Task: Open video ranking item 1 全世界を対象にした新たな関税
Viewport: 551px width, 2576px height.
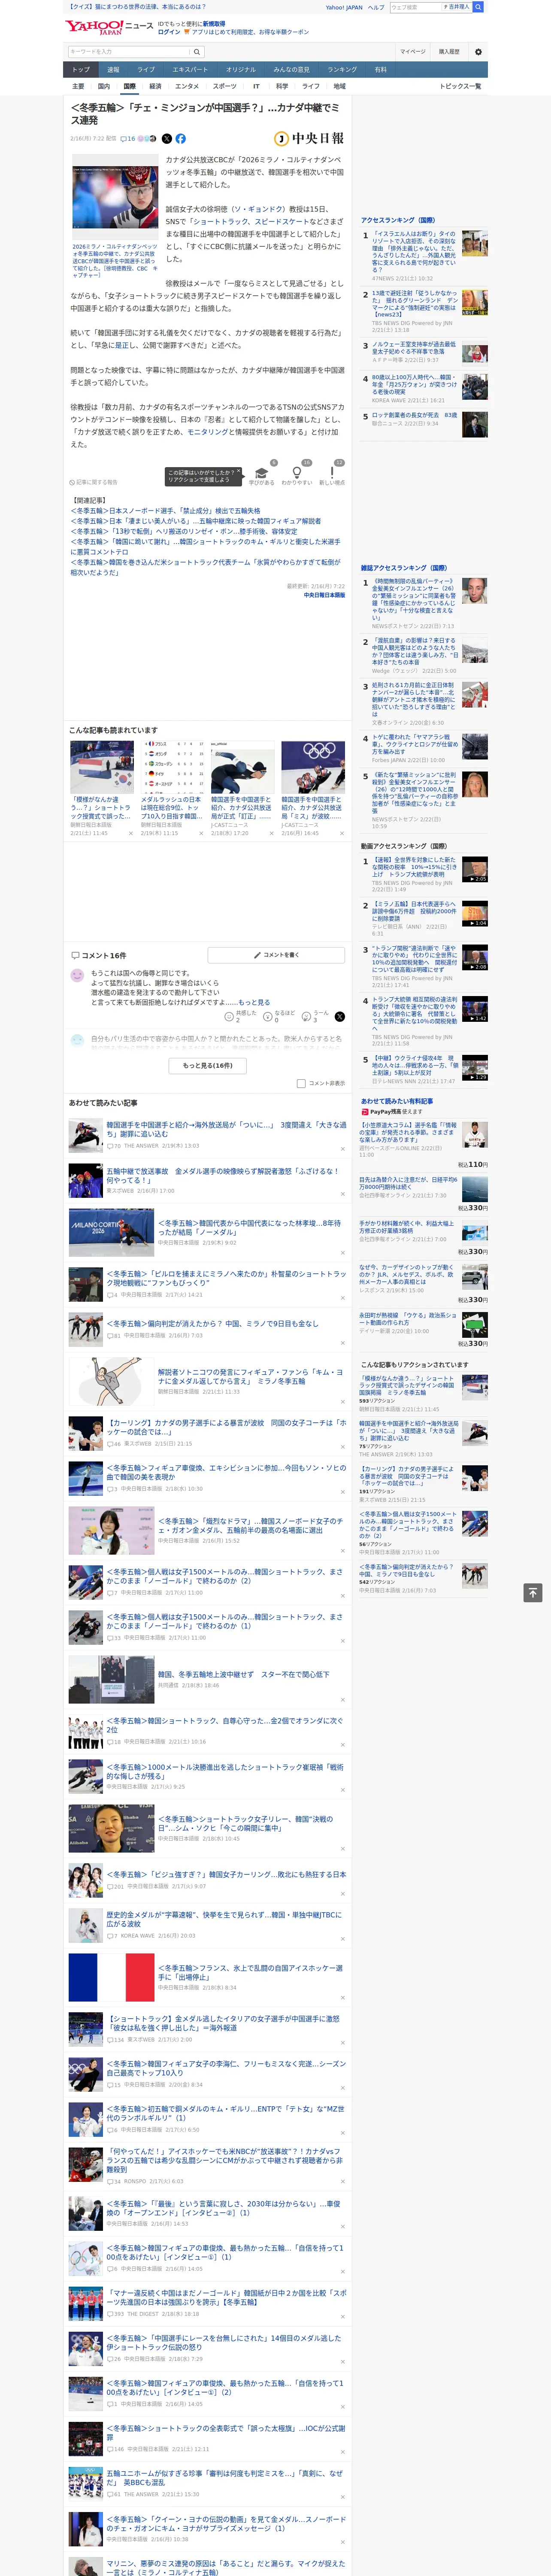Action: pyautogui.click(x=414, y=867)
